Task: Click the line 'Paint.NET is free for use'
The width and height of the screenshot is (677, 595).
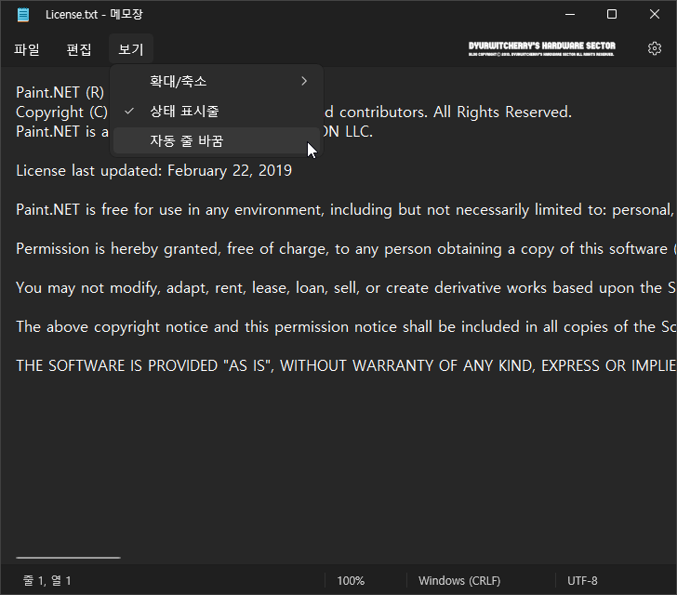Action: 346,210
